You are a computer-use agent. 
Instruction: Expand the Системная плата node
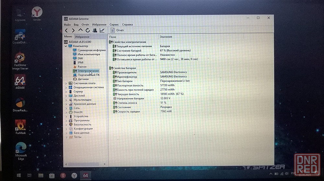pyautogui.click(x=66, y=84)
